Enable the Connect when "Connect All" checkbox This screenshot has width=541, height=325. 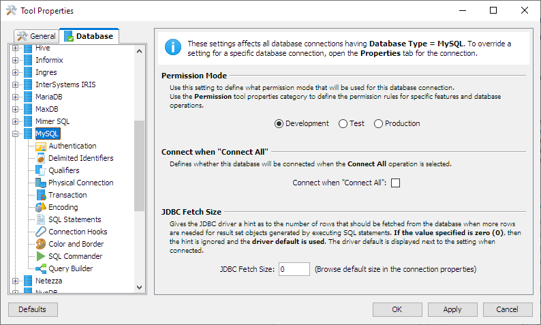395,183
